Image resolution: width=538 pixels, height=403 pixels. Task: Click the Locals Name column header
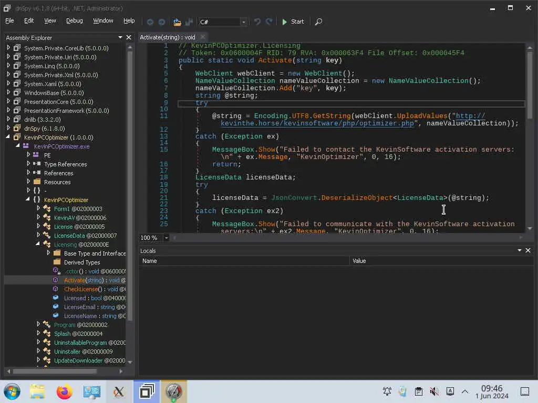point(244,261)
